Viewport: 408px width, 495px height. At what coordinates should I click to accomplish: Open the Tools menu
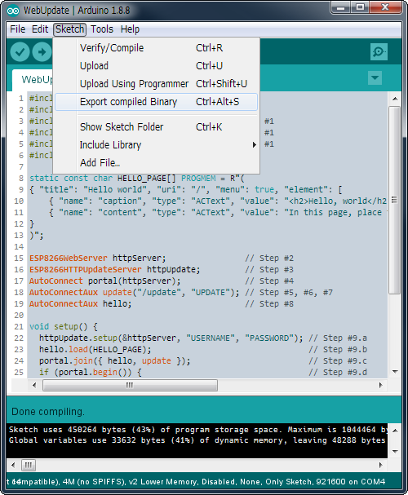[x=102, y=29]
